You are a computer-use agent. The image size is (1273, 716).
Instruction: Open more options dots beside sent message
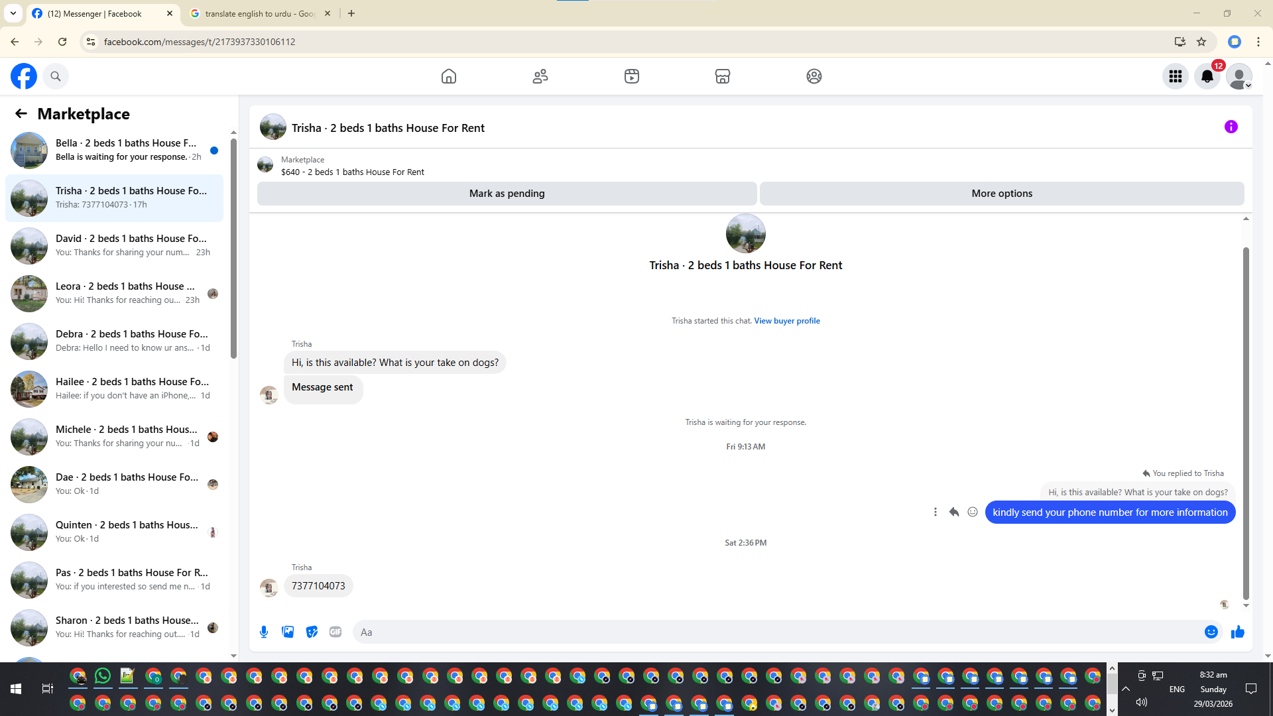click(936, 512)
